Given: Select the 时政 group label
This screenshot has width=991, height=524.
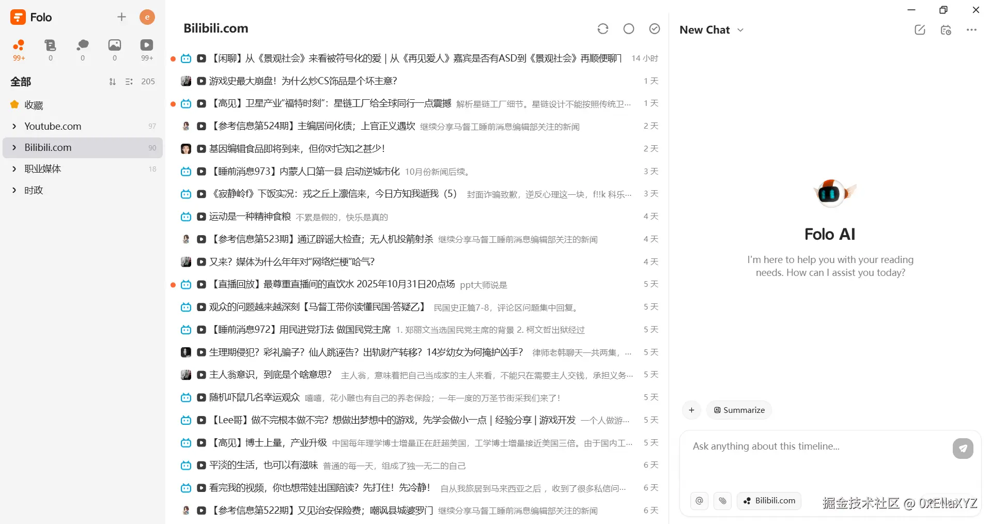Looking at the screenshot, I should point(34,190).
